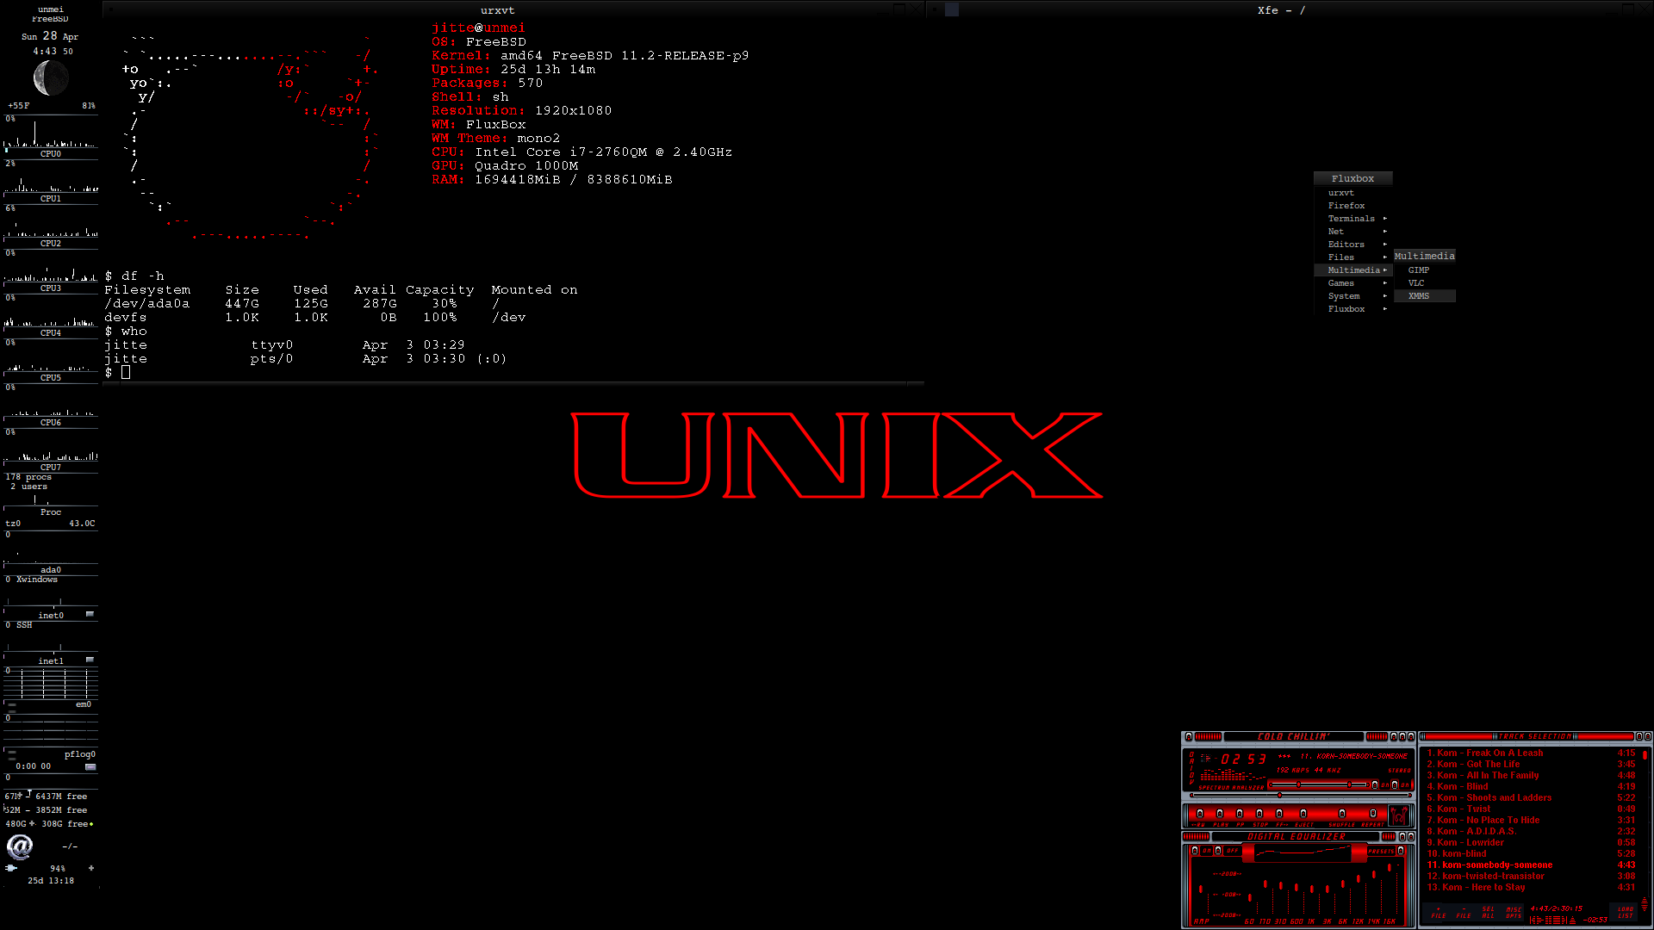The height and width of the screenshot is (930, 1654).
Task: Click Sel All in playlist
Action: pos(1489,912)
